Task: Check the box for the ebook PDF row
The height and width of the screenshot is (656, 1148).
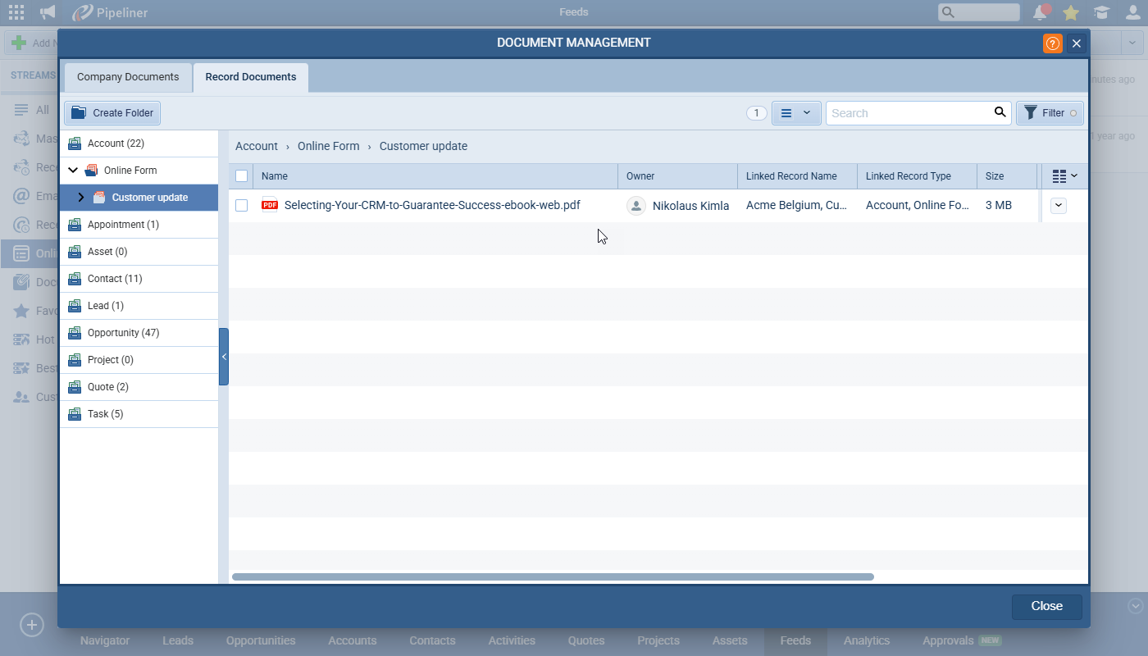Action: tap(241, 206)
